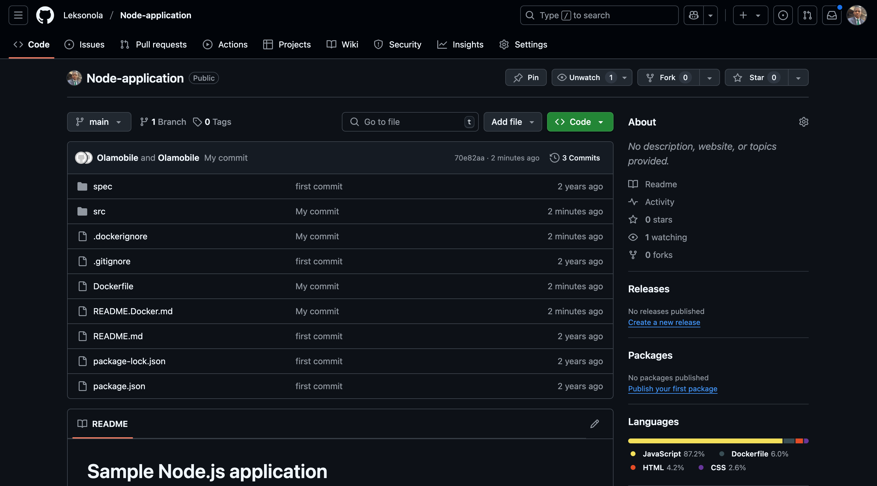Click the yellow JavaScript language bar segment
This screenshot has height=486, width=877.
705,441
